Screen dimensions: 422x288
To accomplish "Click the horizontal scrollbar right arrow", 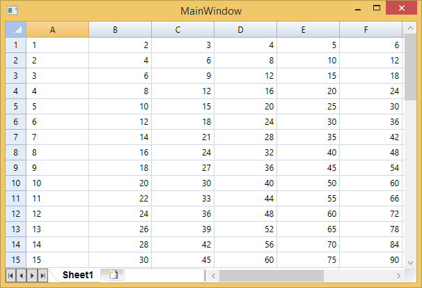I will coord(398,275).
